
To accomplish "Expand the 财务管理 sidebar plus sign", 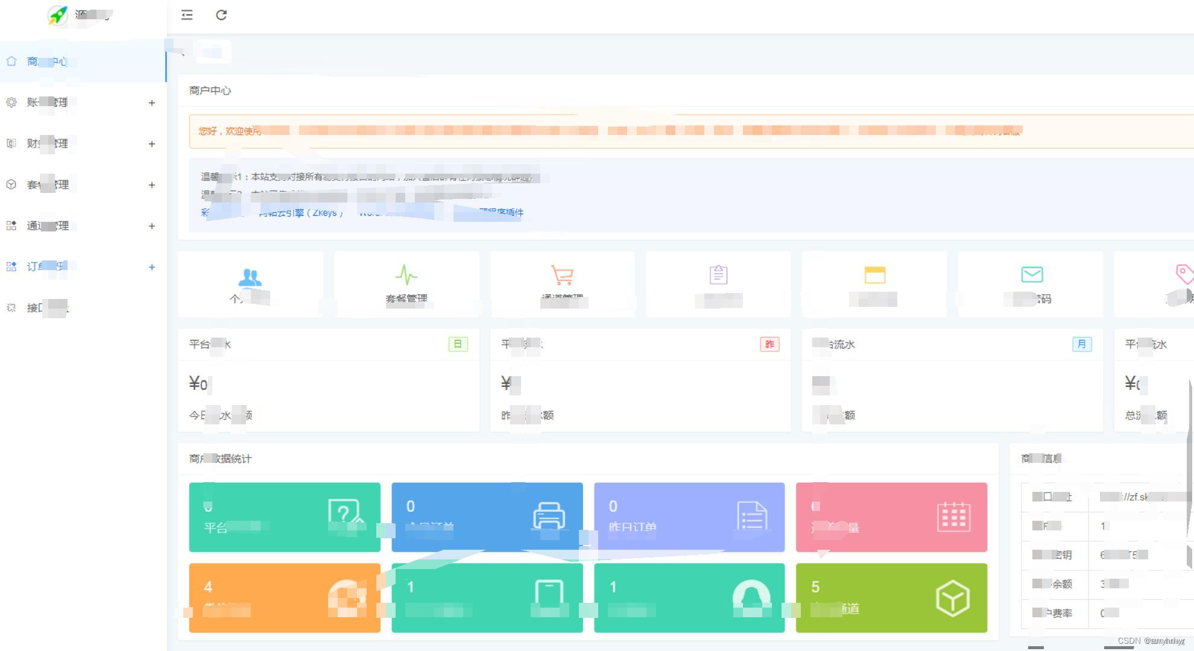I will point(152,144).
